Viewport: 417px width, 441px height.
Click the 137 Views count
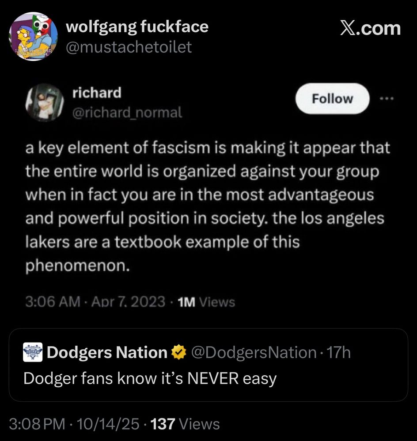click(x=185, y=424)
